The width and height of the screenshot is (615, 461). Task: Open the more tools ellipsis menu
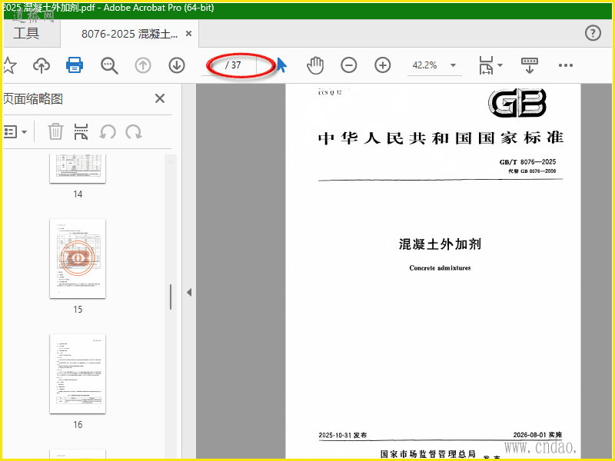coord(566,65)
